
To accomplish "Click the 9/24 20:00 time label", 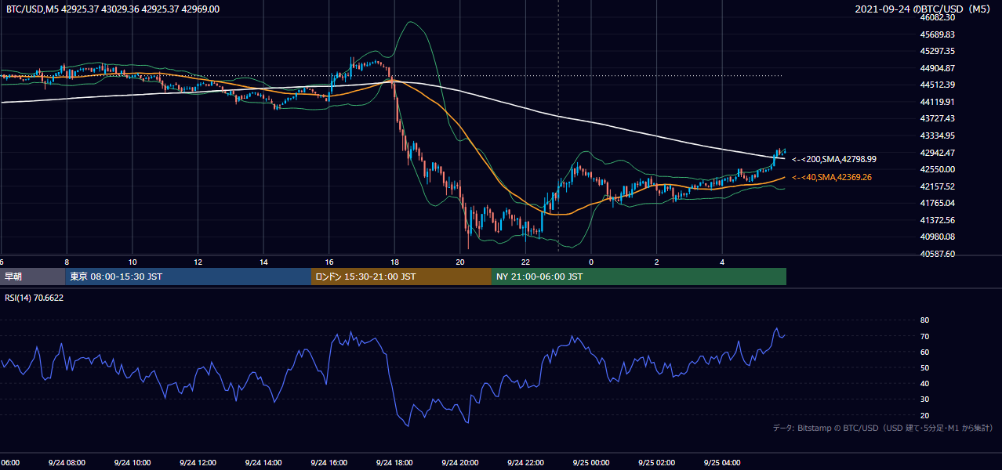I will pyautogui.click(x=460, y=463).
